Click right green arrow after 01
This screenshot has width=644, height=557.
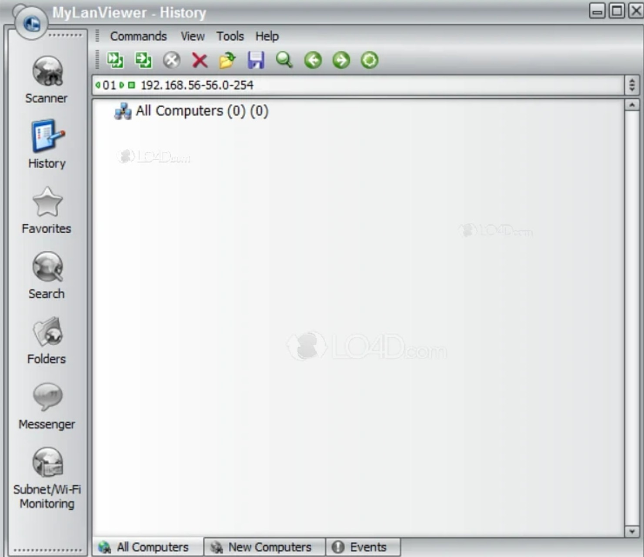(122, 85)
